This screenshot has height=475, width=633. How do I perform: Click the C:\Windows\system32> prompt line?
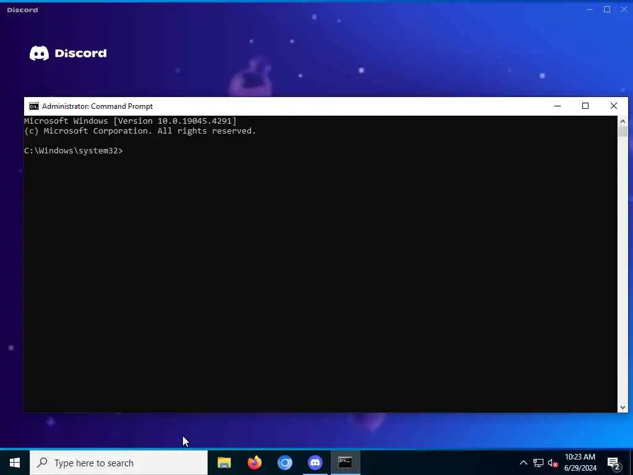pos(74,151)
